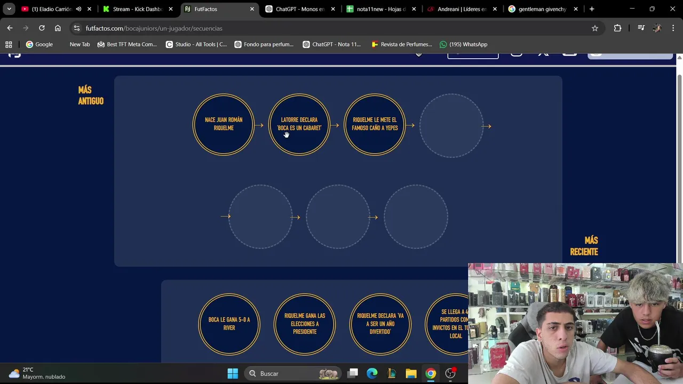Pick the 'Riquelme declara va a ser un año divertido' option
This screenshot has width=683, height=384.
(380, 324)
